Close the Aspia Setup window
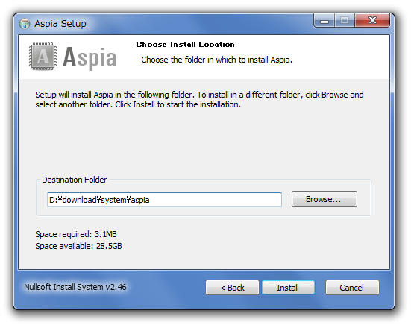411x325 pixels. (372, 21)
